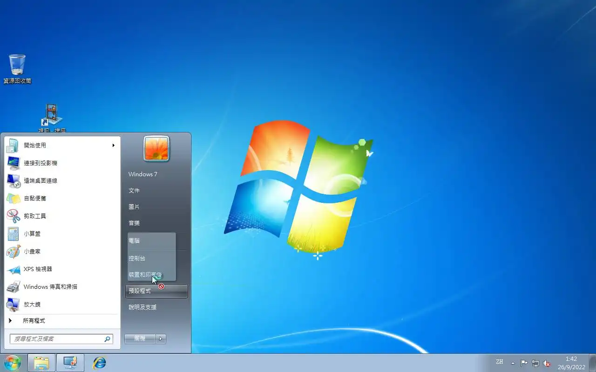This screenshot has width=596, height=372.
Task: Click the 關機 shut down button
Action: 140,339
